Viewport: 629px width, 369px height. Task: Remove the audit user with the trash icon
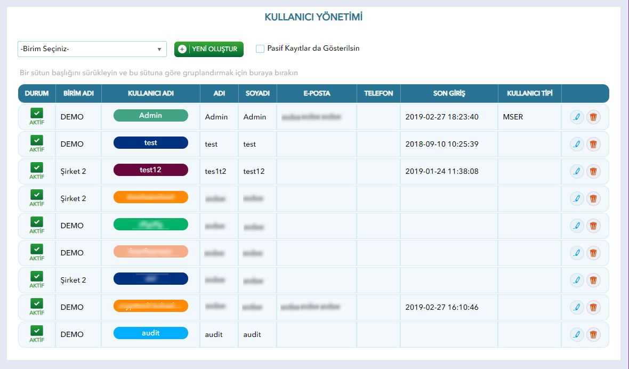coord(593,334)
